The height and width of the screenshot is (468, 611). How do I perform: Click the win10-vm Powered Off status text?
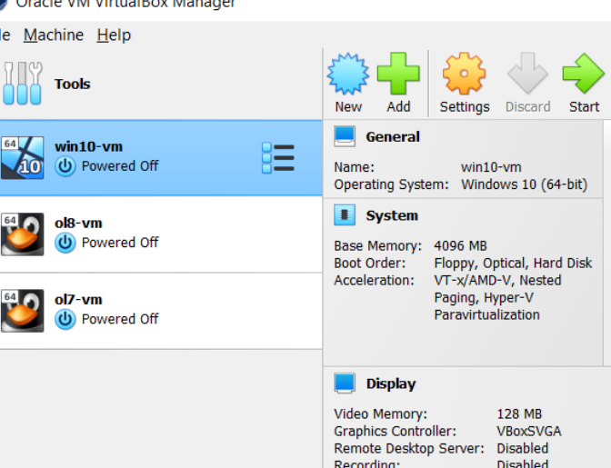tap(120, 166)
